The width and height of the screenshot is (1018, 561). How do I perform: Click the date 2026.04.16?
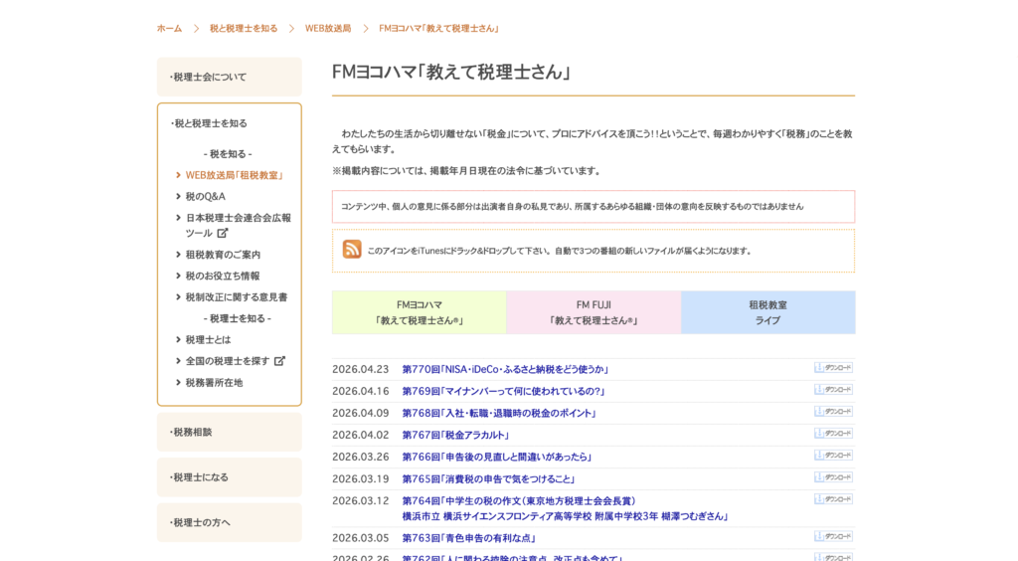(x=360, y=392)
